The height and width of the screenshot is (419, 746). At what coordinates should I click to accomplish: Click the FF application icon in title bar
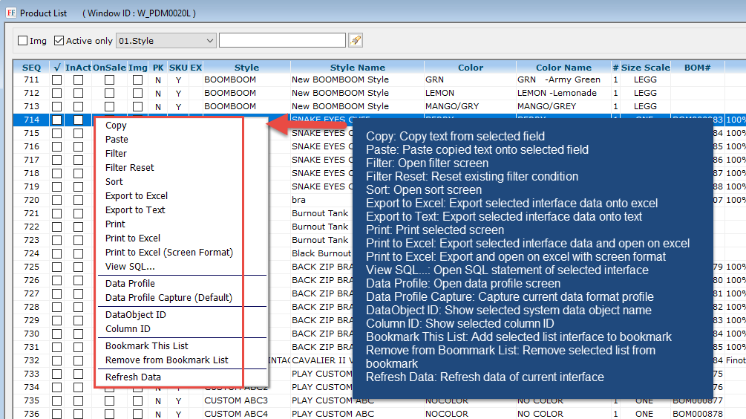click(10, 13)
